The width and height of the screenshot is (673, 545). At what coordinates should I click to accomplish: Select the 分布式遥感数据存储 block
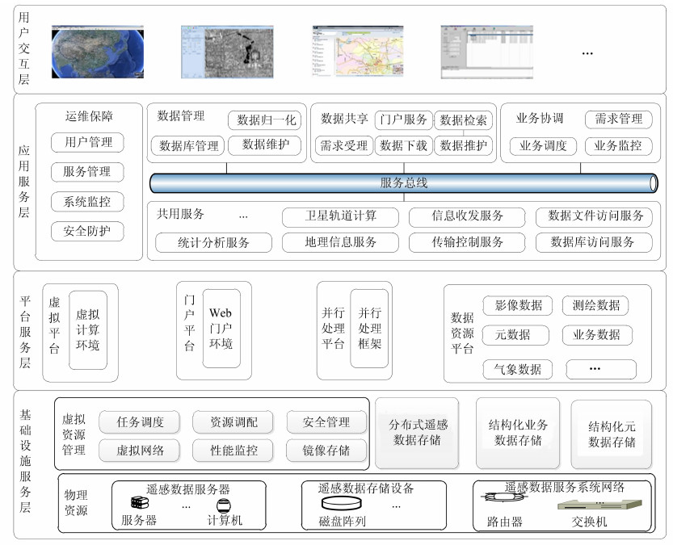click(x=416, y=433)
